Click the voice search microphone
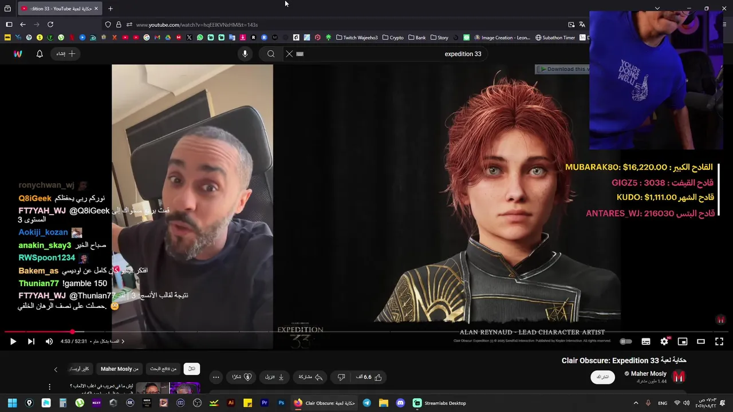733x412 pixels. point(245,54)
